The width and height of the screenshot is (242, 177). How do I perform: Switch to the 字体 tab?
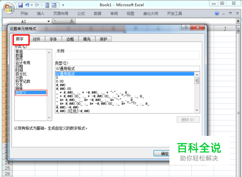point(53,39)
